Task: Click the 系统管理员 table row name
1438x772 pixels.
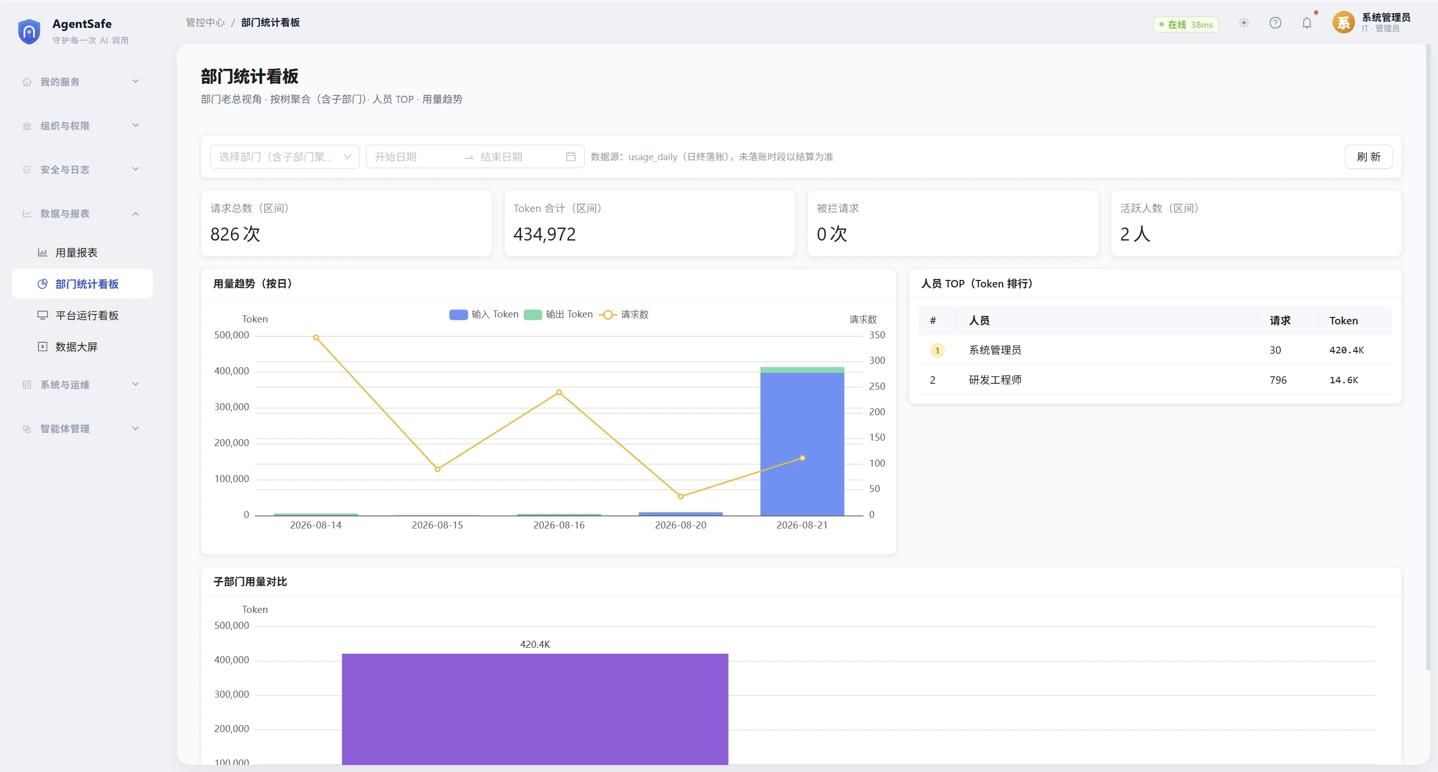Action: (995, 350)
